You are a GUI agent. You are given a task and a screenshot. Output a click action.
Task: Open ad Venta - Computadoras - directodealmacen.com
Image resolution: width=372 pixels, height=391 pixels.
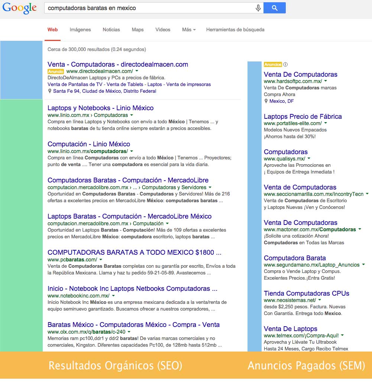coord(118,64)
